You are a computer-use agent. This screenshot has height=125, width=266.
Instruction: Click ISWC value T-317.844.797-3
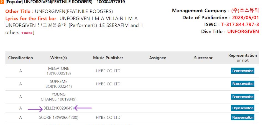pyautogui.click(x=240, y=25)
